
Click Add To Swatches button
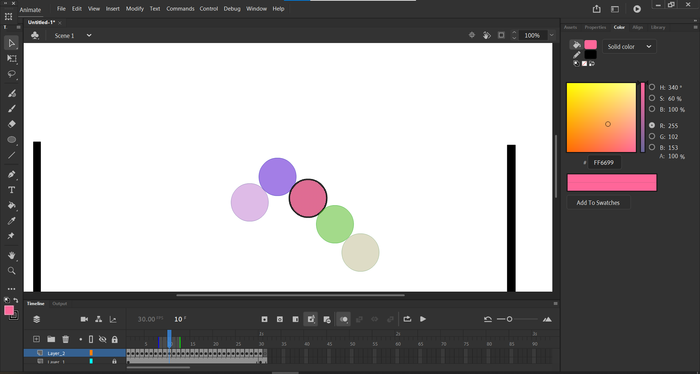point(598,203)
